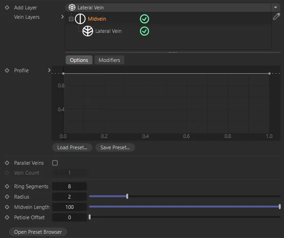This screenshot has height=238, width=284.
Task: Disable the Lateral Vein layer checkmark
Action: (145, 31)
